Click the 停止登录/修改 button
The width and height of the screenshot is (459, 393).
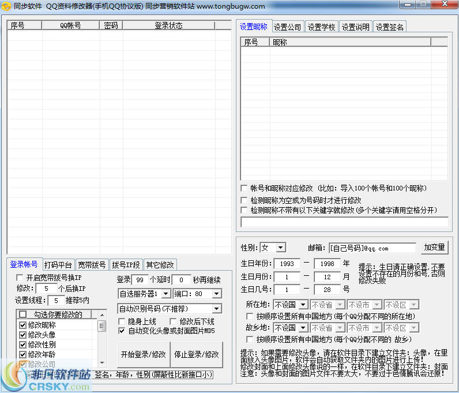[x=197, y=354]
